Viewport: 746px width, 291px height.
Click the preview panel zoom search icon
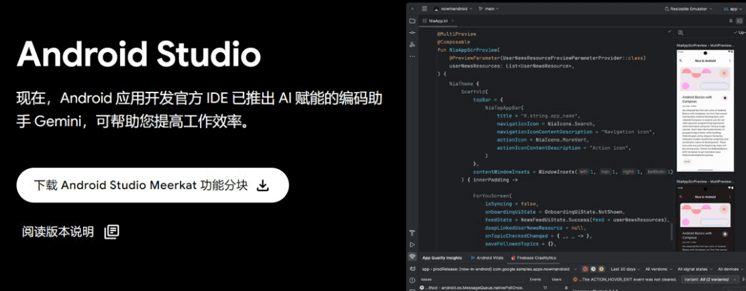(x=681, y=33)
